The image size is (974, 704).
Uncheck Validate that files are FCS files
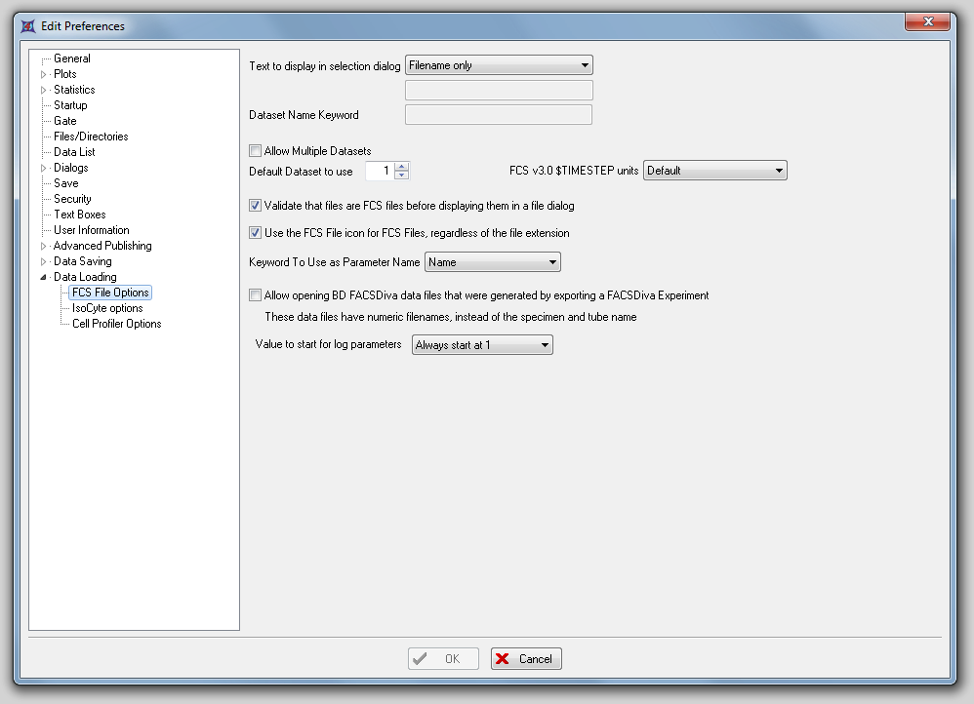click(x=256, y=206)
